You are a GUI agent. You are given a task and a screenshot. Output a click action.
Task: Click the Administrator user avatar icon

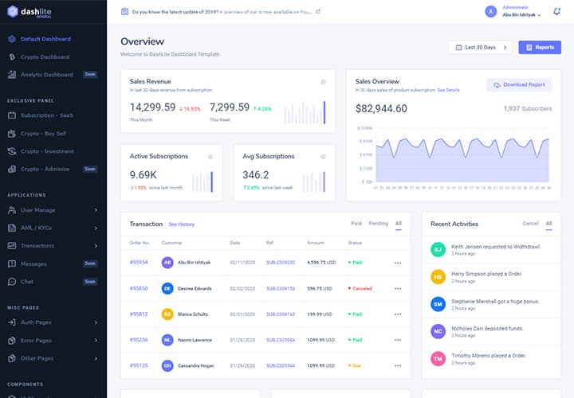(x=491, y=11)
